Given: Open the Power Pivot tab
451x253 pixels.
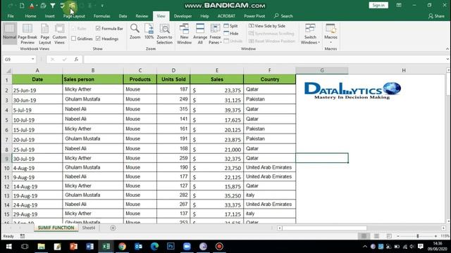Looking at the screenshot, I should (254, 16).
